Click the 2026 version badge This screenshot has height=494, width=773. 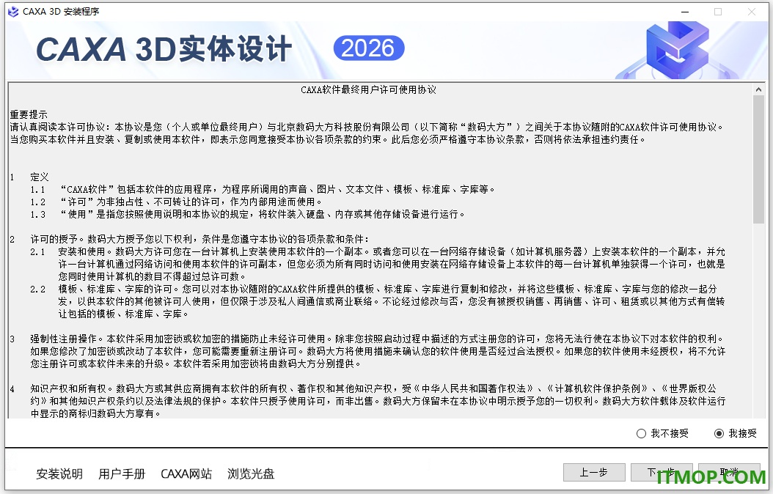pos(369,48)
